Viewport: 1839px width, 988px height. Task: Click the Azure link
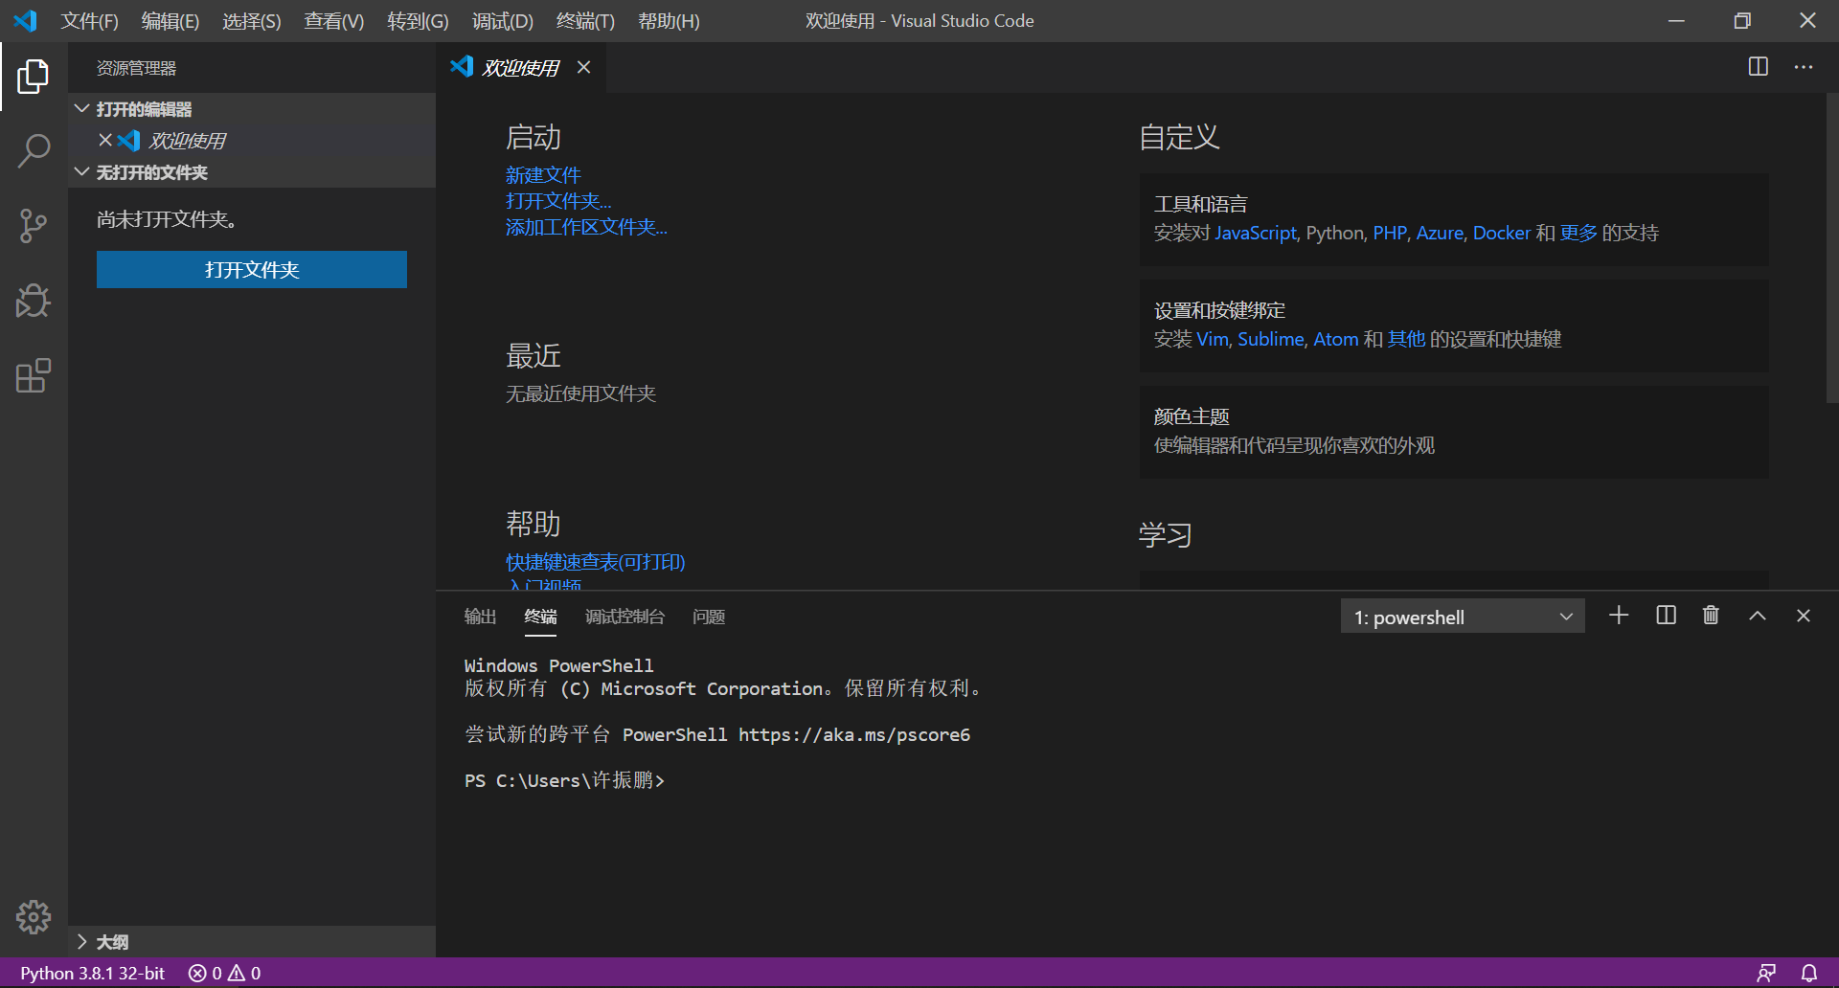(x=1440, y=233)
